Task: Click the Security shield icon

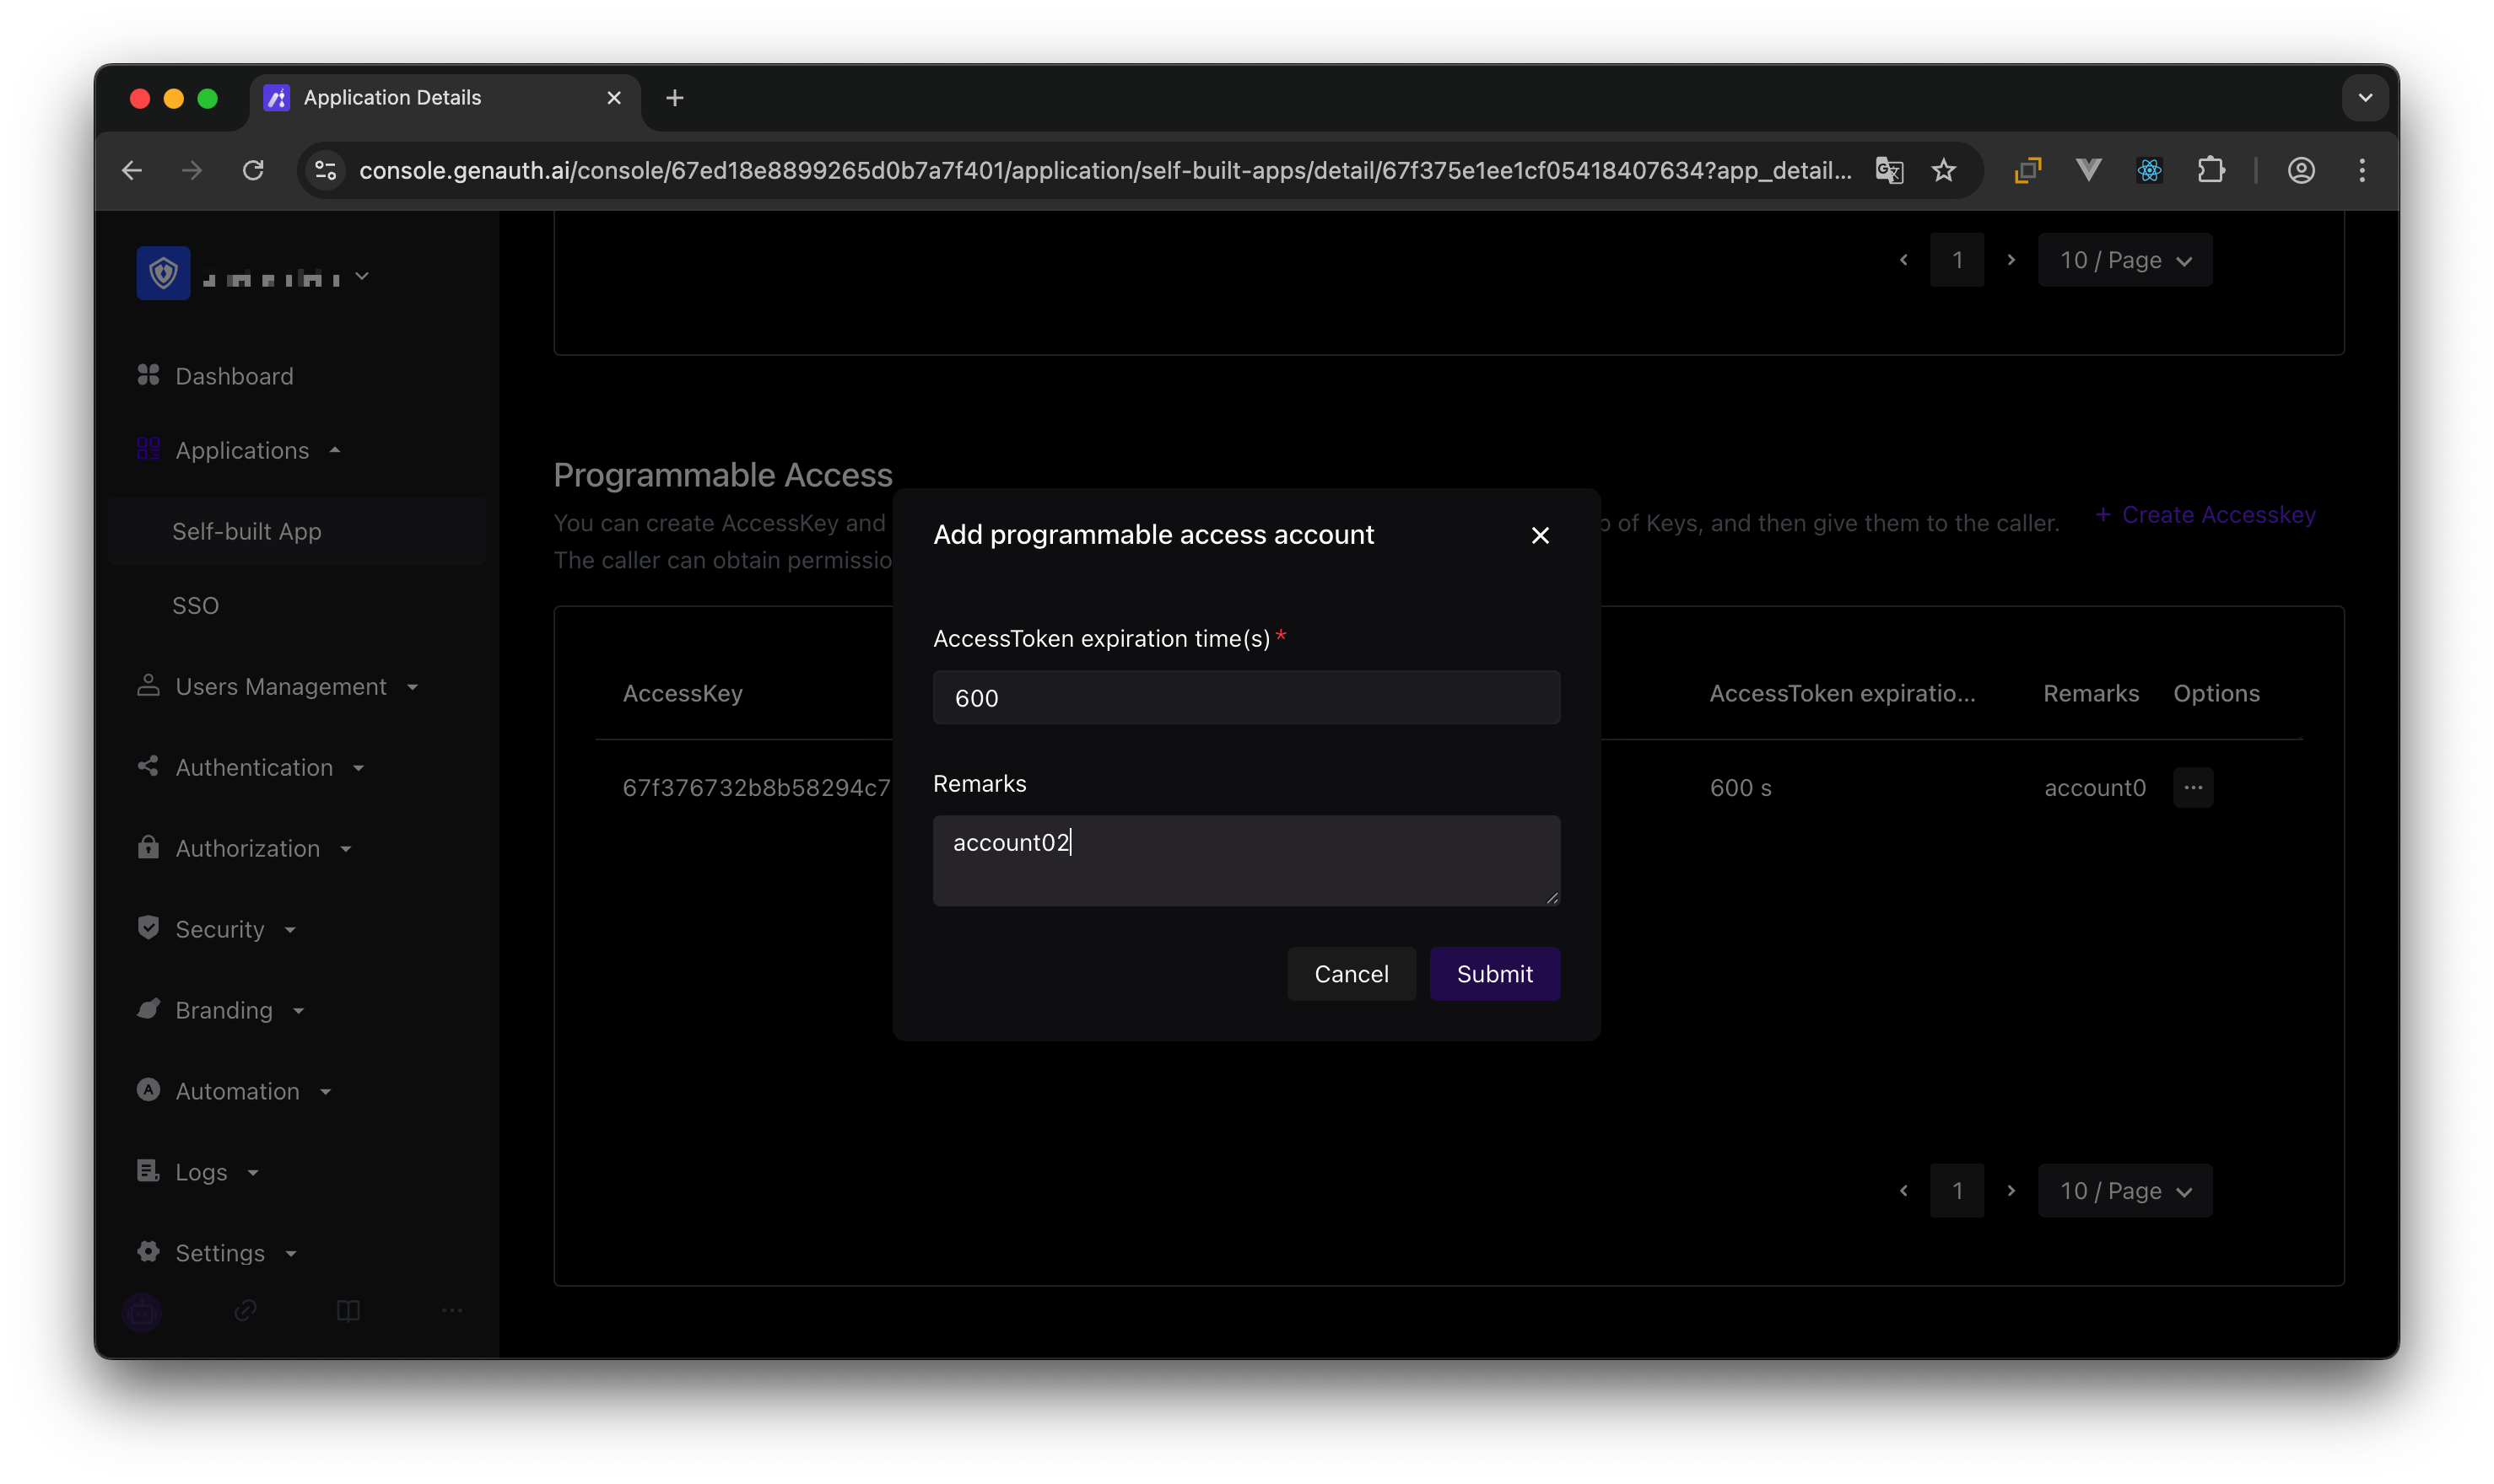Action: [x=148, y=928]
